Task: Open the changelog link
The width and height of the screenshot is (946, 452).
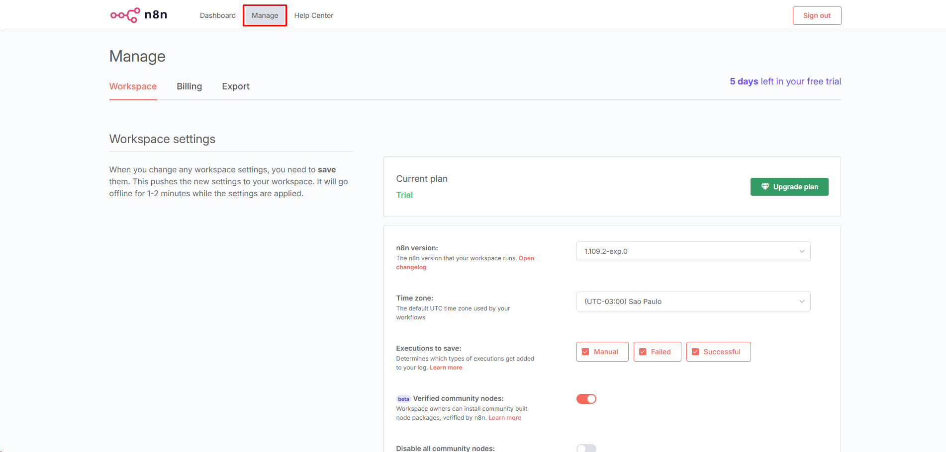Action: tap(411, 267)
